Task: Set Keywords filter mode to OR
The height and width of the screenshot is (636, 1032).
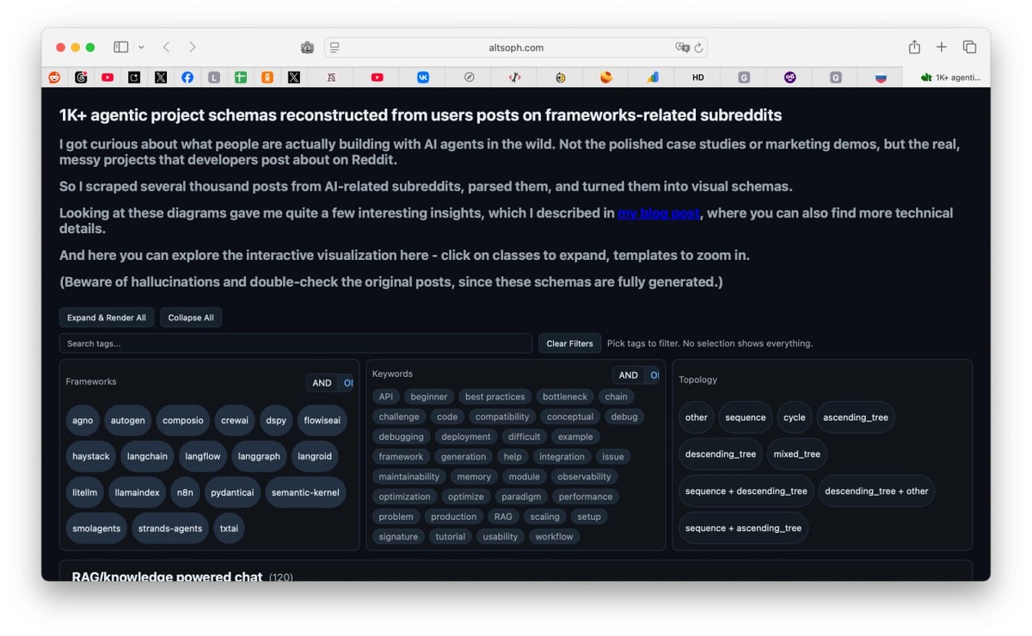Action: [654, 375]
